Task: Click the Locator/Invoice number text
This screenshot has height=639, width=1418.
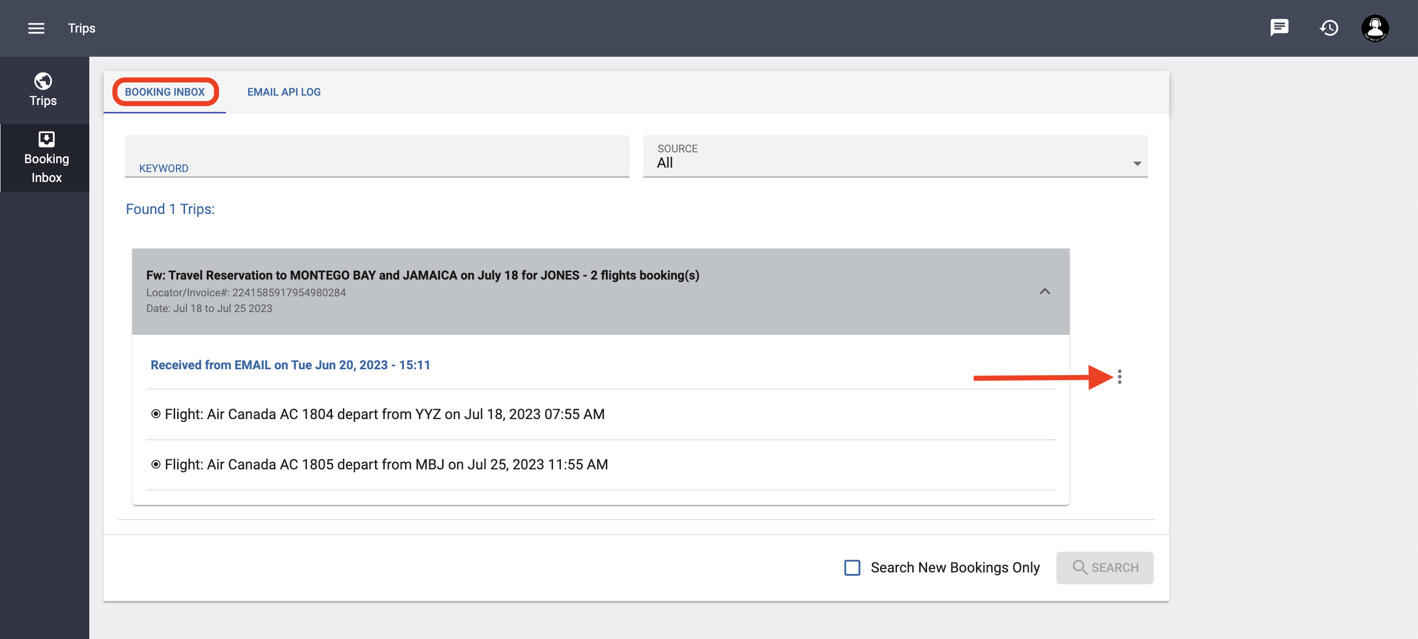Action: point(246,292)
